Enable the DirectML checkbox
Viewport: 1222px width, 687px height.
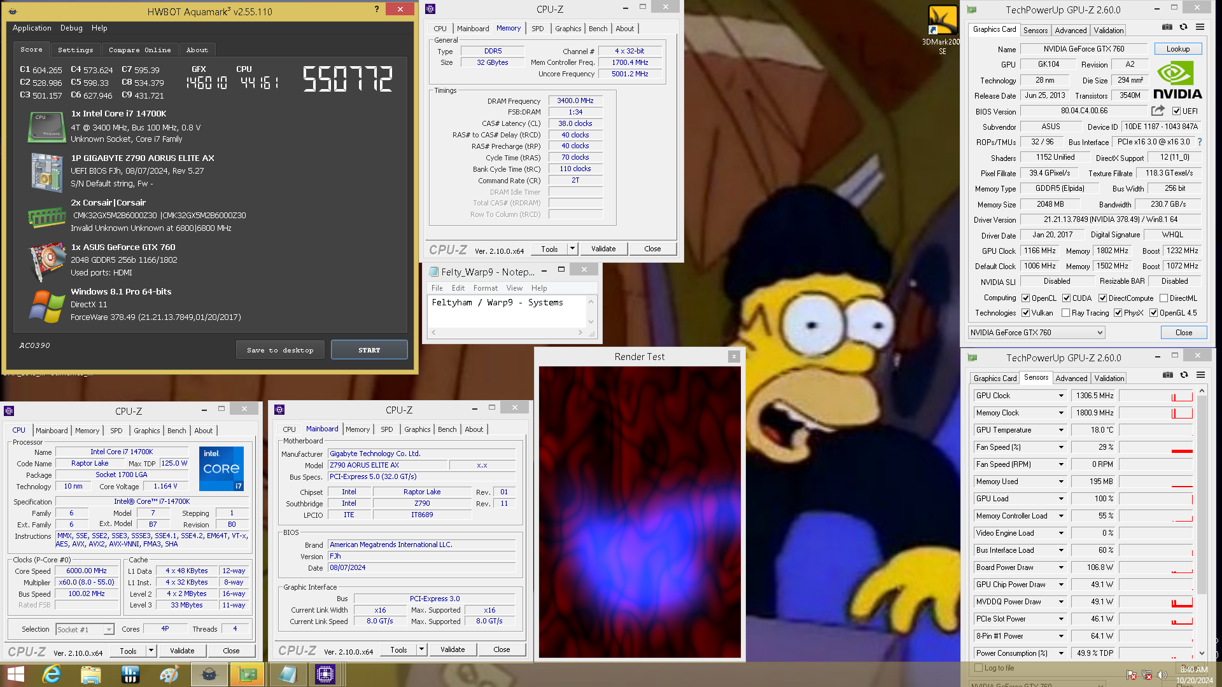pyautogui.click(x=1163, y=298)
